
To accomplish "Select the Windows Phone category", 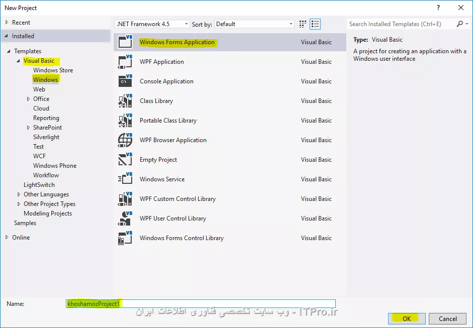I will point(55,166).
